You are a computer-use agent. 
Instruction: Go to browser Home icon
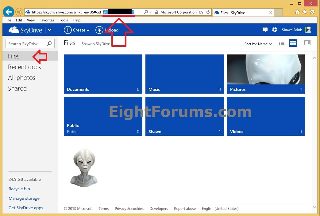point(297,12)
